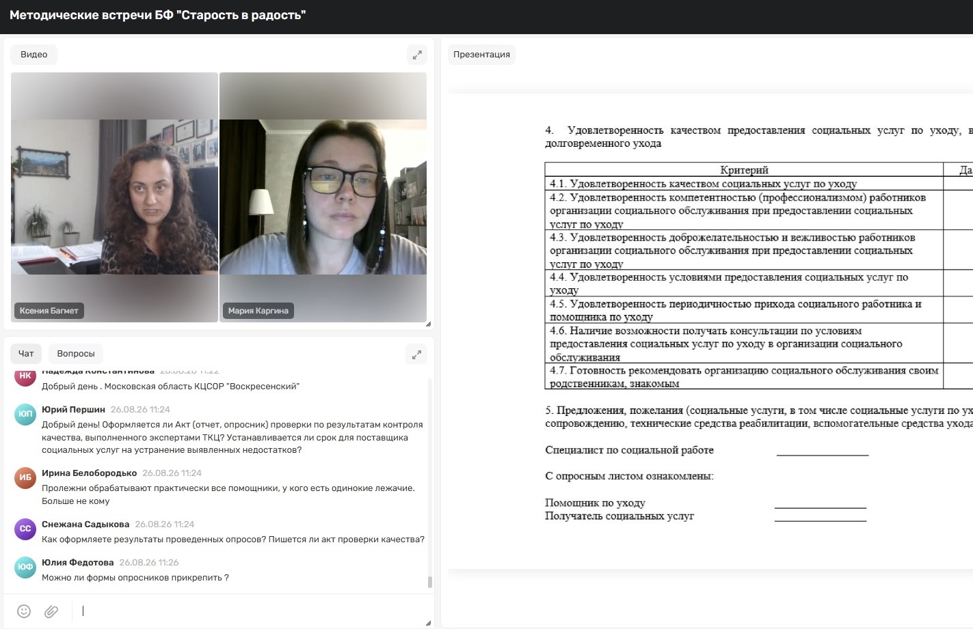
Task: Click row 4.2 about компетентностью работников
Action: coord(744,210)
